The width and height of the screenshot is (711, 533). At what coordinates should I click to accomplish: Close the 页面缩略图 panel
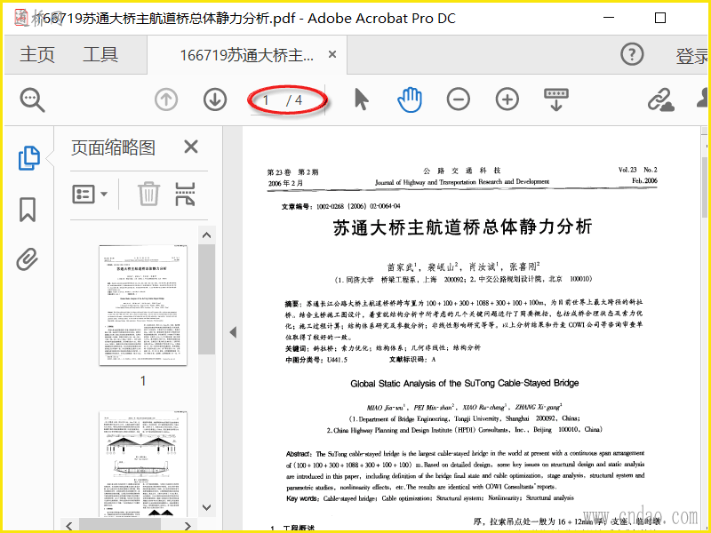click(x=191, y=147)
